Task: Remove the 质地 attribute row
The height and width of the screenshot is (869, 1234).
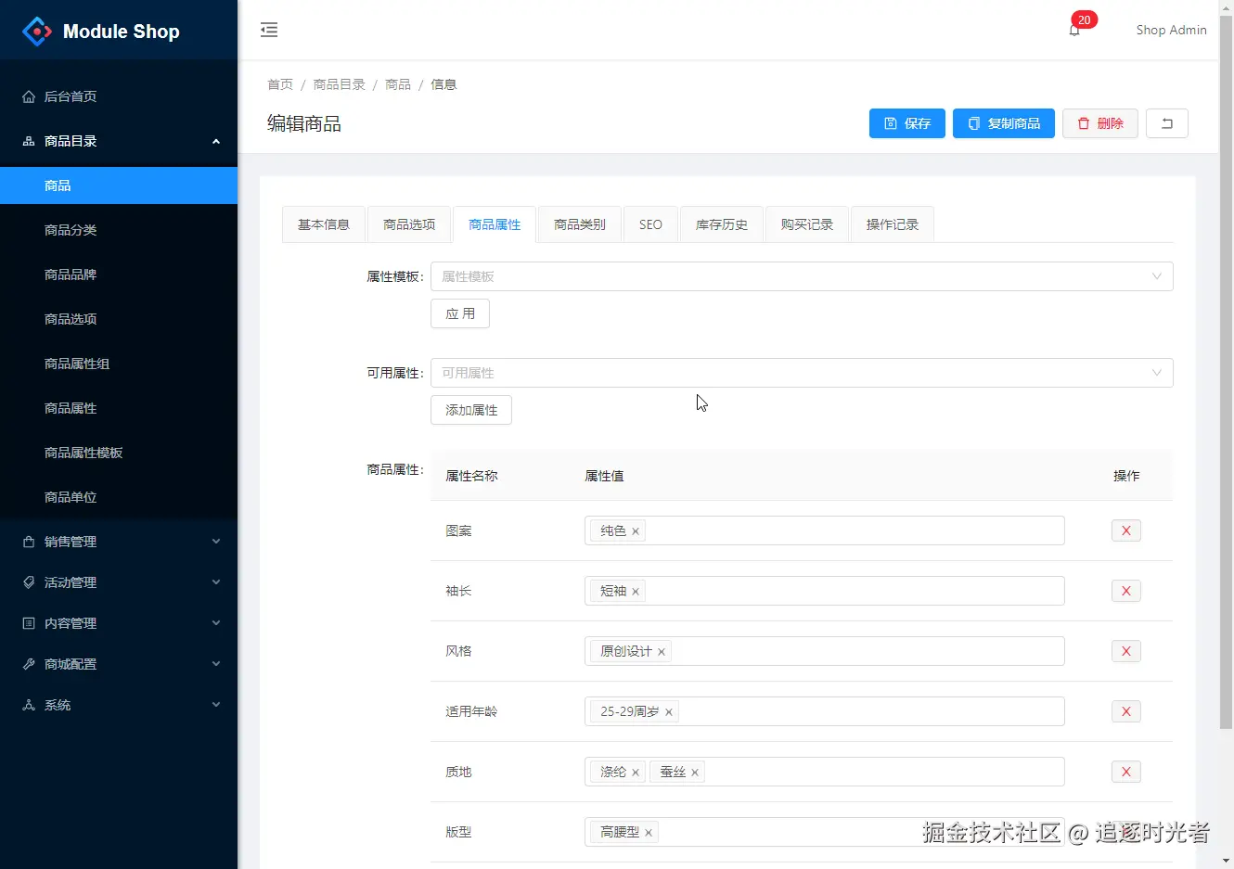Action: click(x=1126, y=772)
